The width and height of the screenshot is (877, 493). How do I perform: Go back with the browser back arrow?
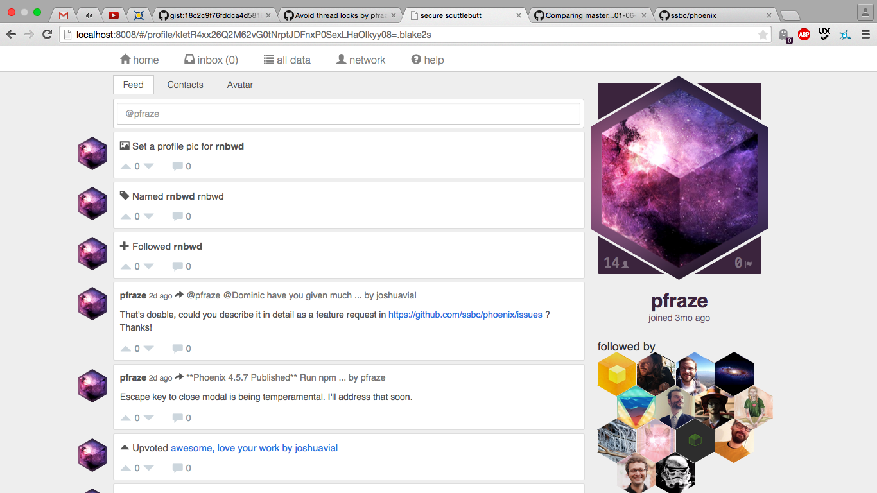(11, 35)
